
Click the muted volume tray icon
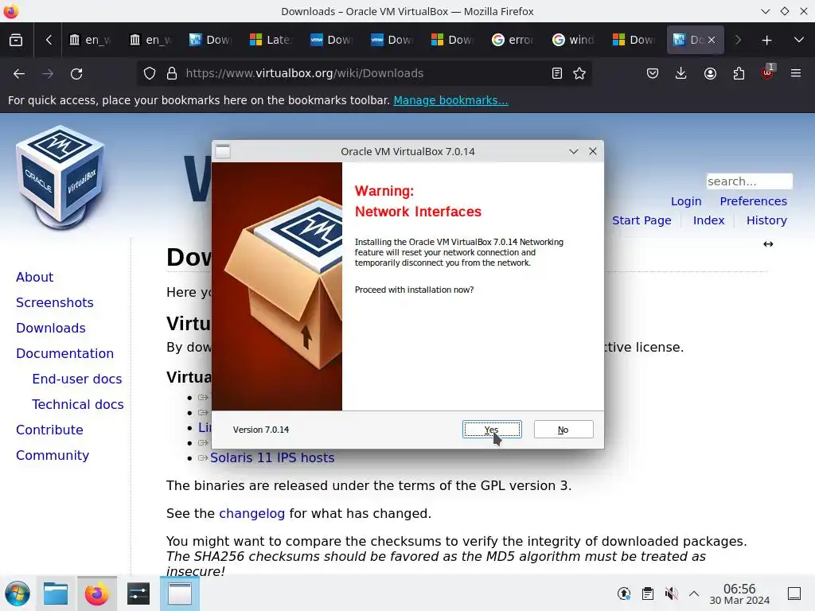pyautogui.click(x=671, y=593)
